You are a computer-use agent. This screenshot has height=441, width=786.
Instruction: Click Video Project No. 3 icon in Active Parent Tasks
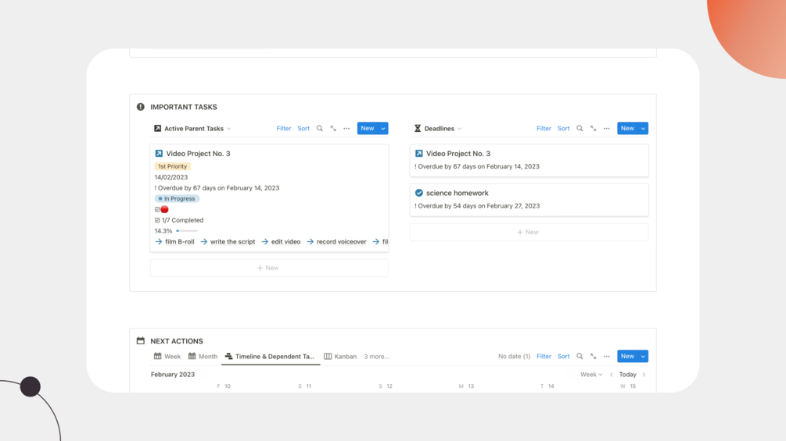[x=159, y=154]
